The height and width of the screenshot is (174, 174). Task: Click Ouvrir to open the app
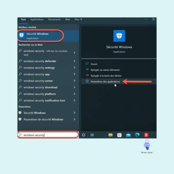(x=94, y=64)
